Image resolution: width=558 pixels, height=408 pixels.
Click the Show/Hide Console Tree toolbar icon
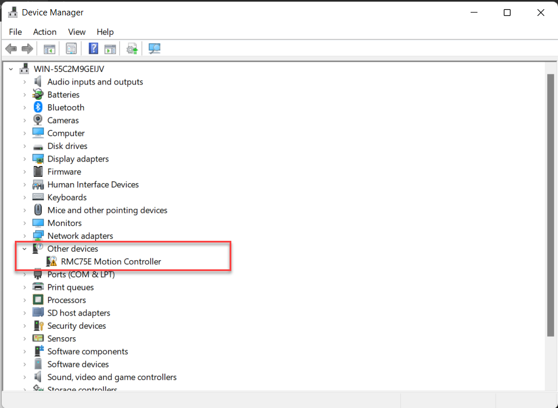tap(50, 49)
